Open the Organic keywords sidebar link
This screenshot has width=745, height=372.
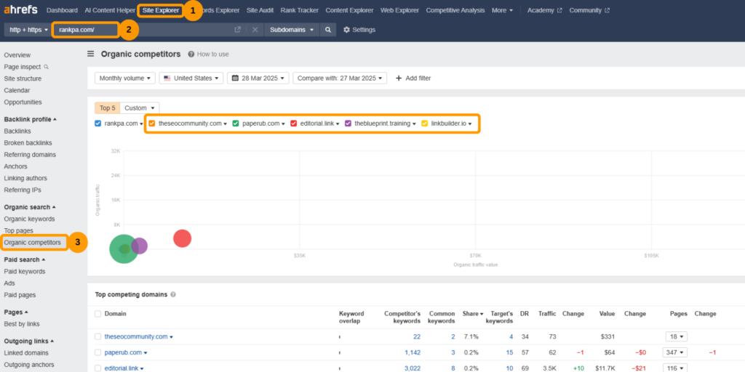point(28,219)
